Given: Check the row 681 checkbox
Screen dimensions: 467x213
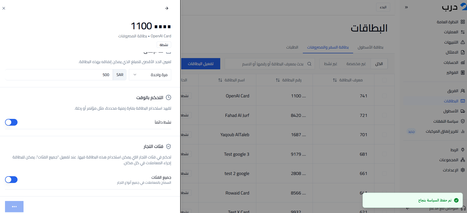Looking at the screenshot, I should coord(384,154).
